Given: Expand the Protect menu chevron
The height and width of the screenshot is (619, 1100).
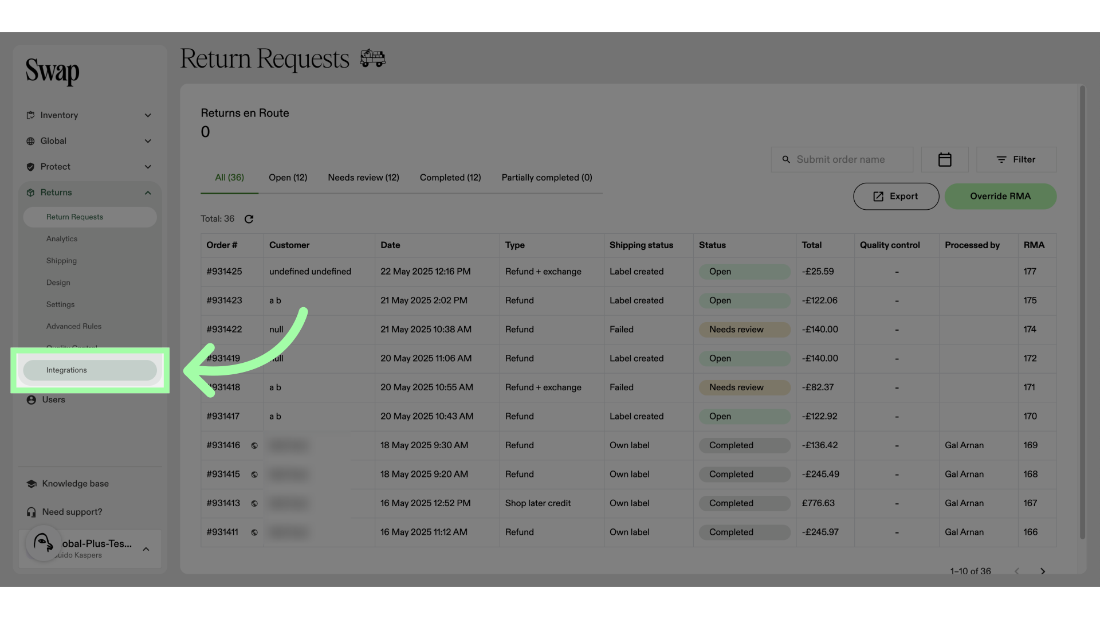Looking at the screenshot, I should click(x=148, y=167).
